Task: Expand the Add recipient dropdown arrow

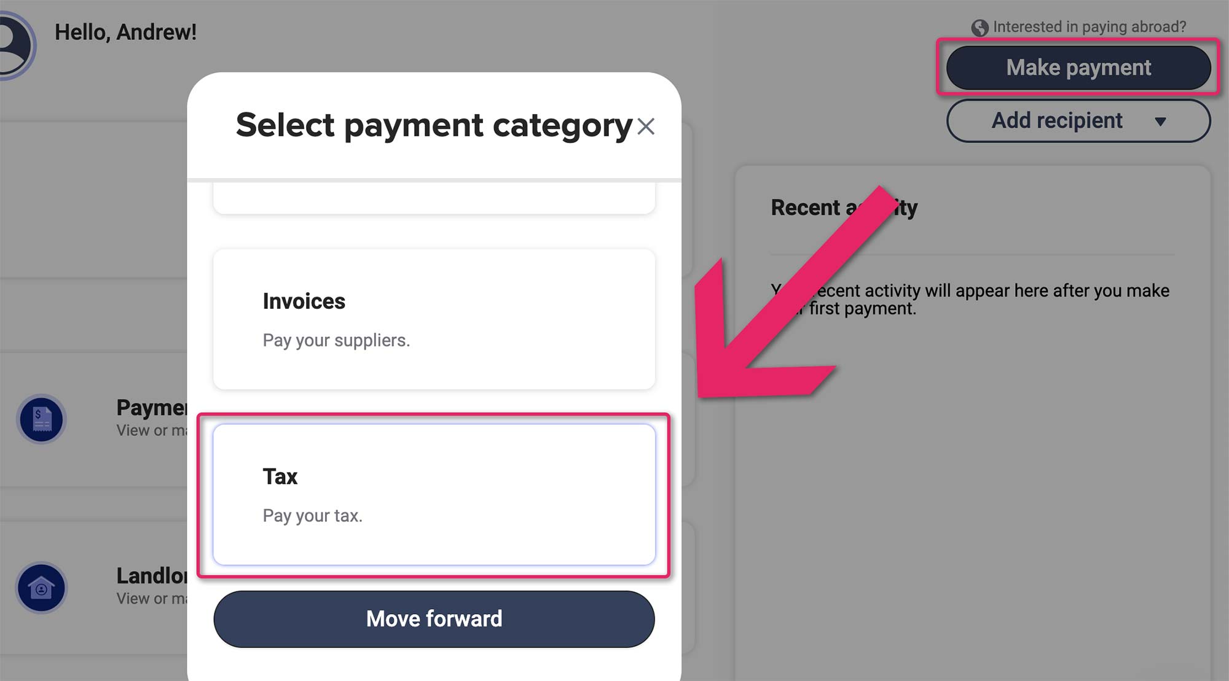Action: tap(1160, 122)
